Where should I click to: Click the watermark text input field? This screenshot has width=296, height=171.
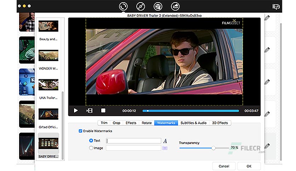pyautogui.click(x=133, y=141)
